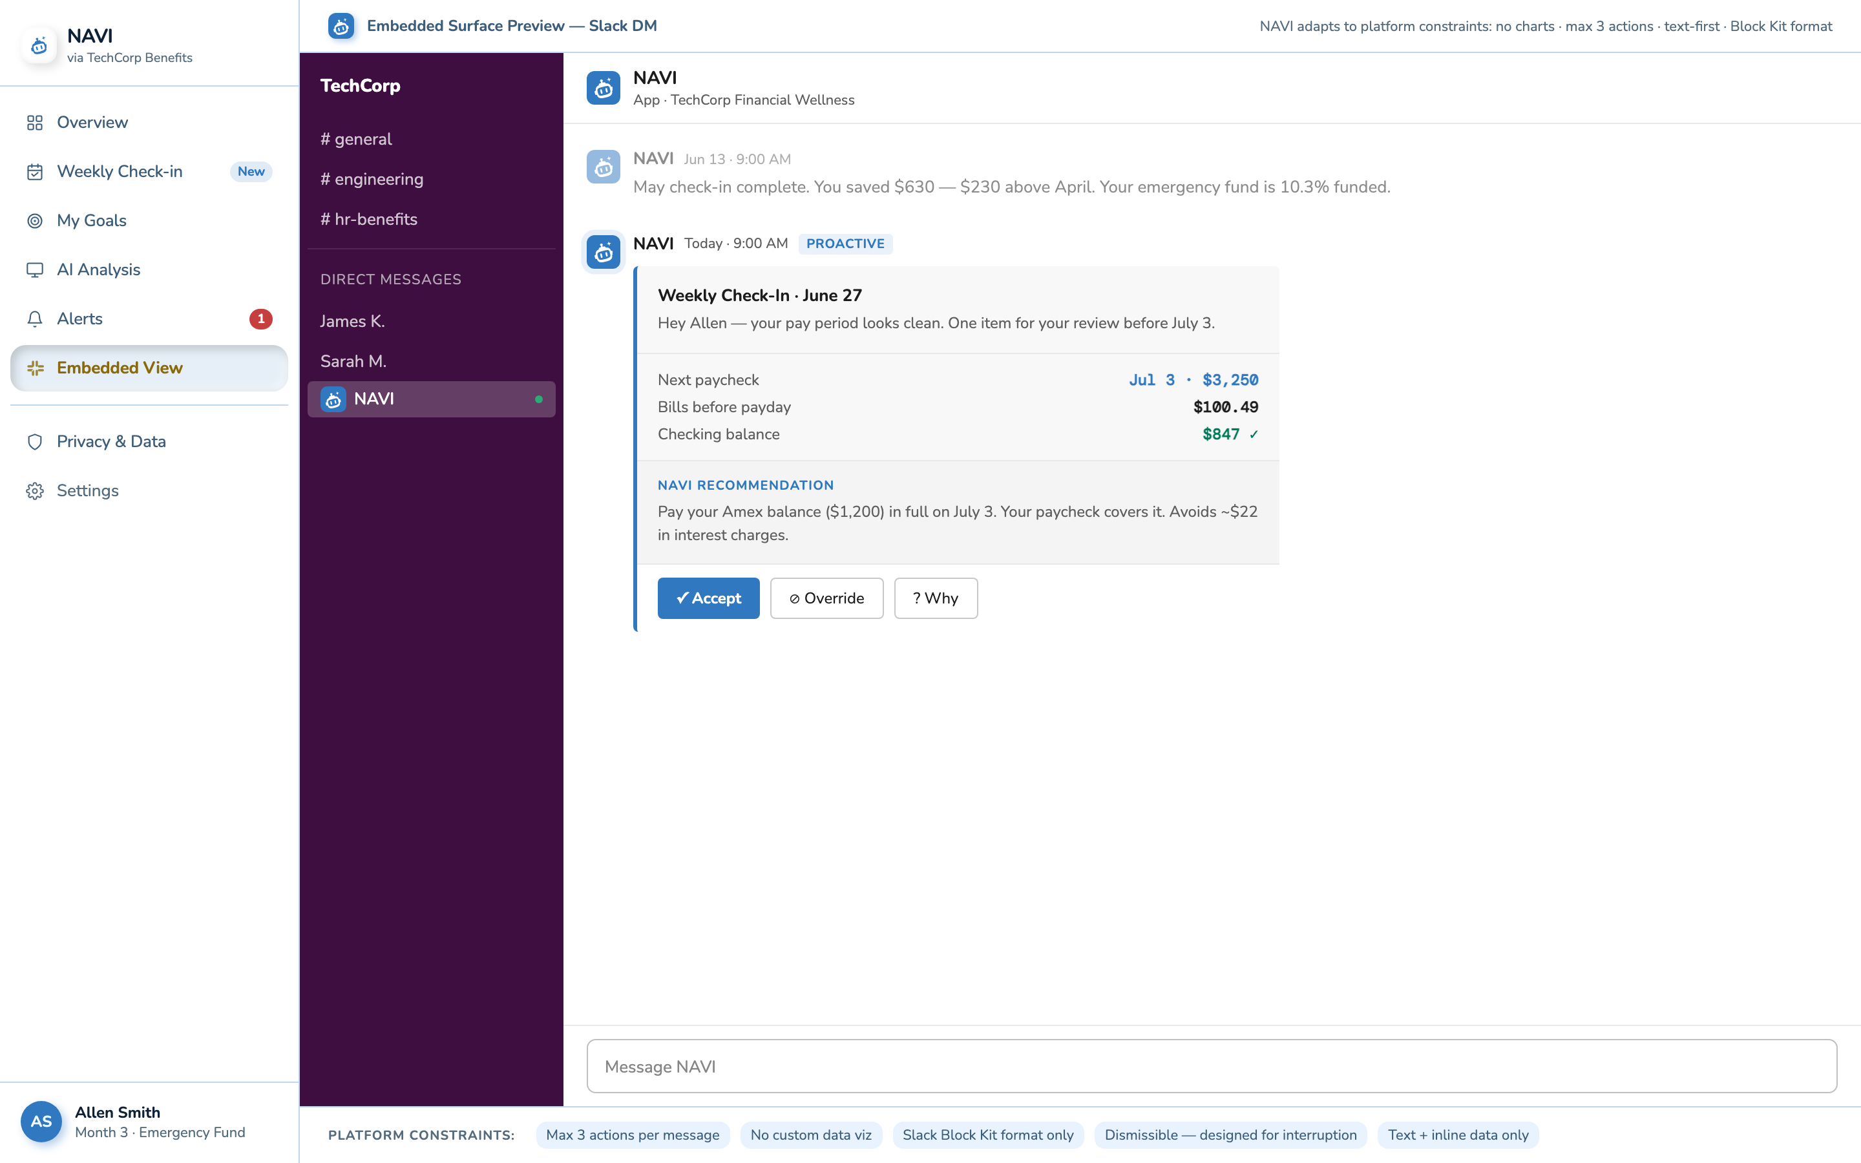The image size is (1861, 1163).
Task: Click the Alerts red badge showing 1
Action: click(x=260, y=319)
